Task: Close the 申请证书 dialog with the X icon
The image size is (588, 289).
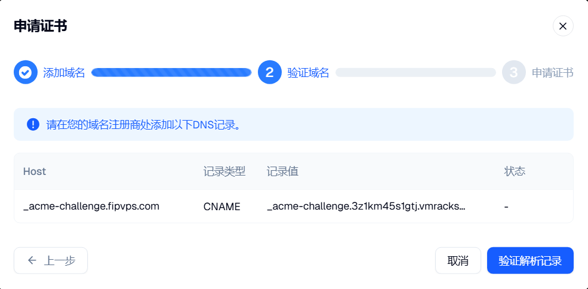Action: (x=563, y=26)
